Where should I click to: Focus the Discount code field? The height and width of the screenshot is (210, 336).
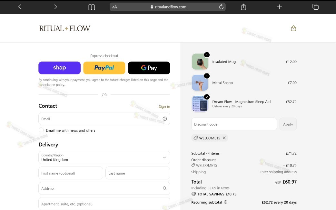click(x=234, y=124)
